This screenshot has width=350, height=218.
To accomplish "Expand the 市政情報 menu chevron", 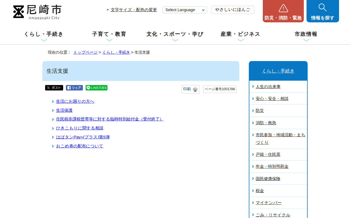I will click(306, 40).
